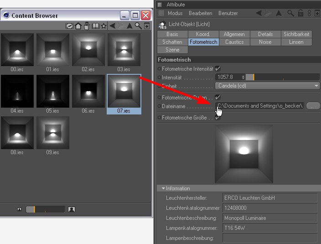Click the large thumbnail size icon
321x244 pixels.
71,209
